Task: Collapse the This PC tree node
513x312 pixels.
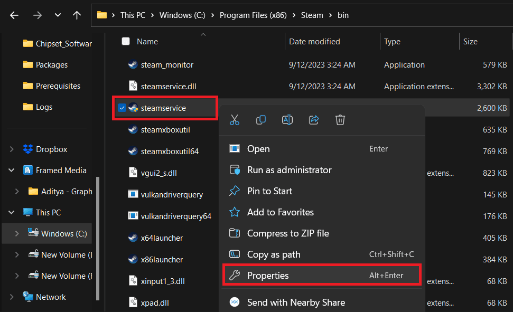Action: [12, 212]
